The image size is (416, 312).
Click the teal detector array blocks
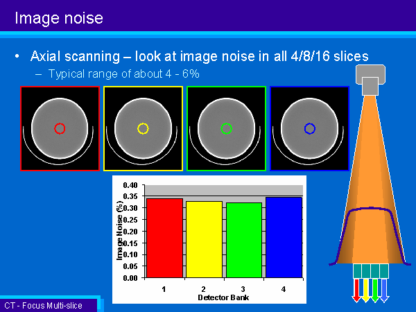[371, 271]
